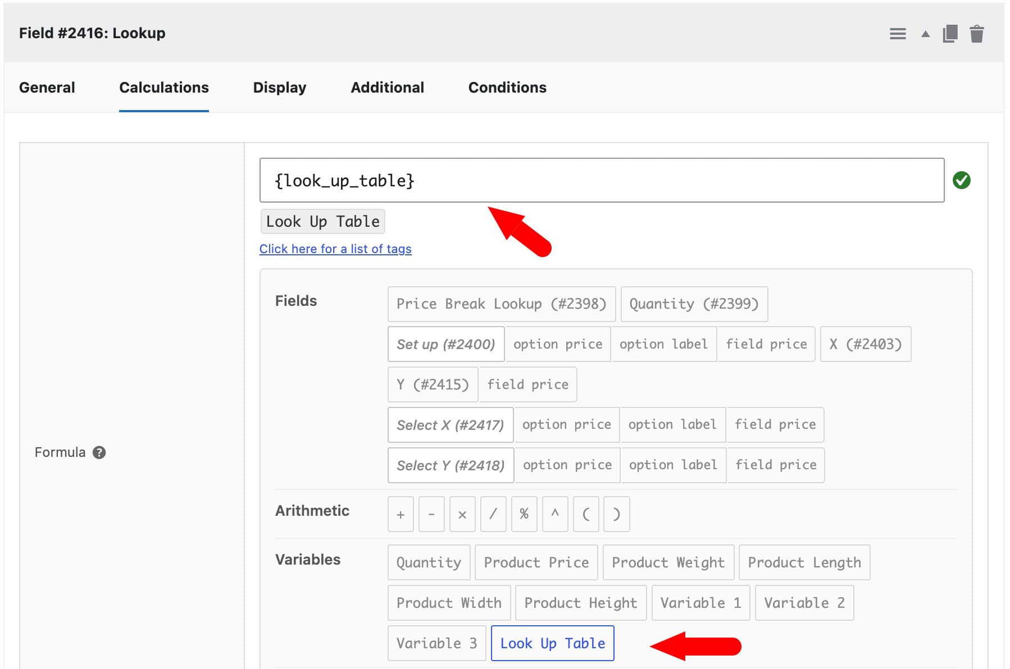Insert Y field price
Screen dimensions: 1010x669
[x=528, y=384]
